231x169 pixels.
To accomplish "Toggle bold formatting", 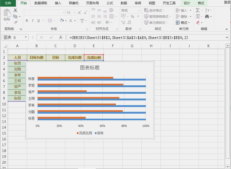I will pos(27,20).
